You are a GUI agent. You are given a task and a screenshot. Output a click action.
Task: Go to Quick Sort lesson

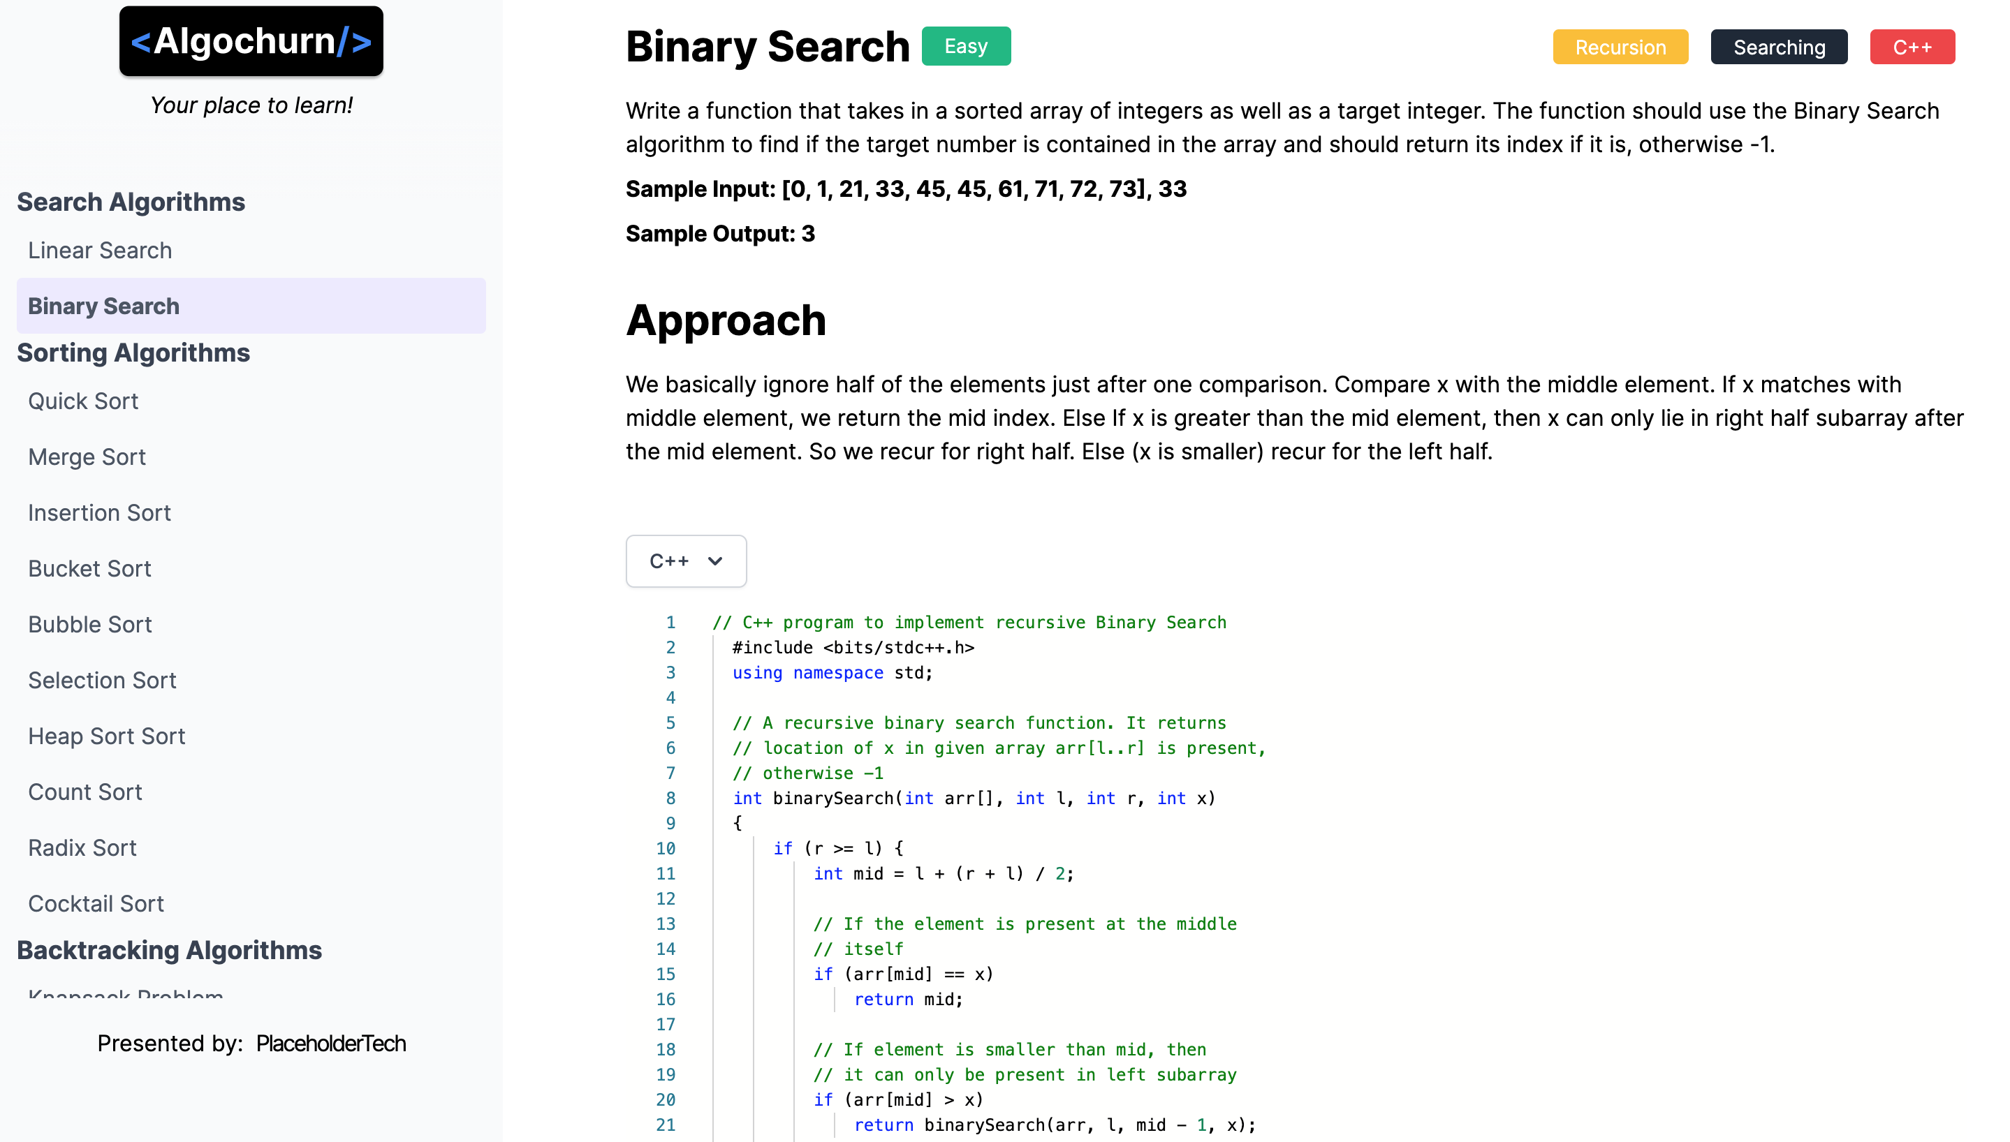click(x=83, y=401)
